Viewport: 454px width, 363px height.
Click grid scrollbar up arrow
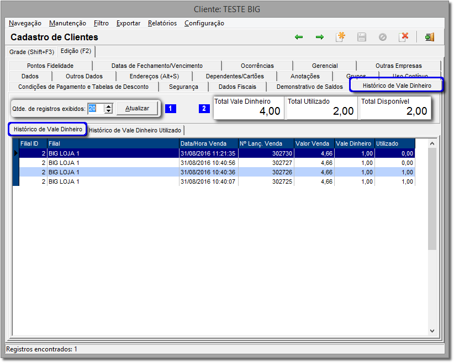coord(432,143)
